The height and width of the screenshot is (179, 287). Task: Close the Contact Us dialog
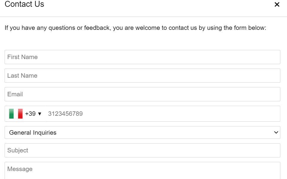277,4
